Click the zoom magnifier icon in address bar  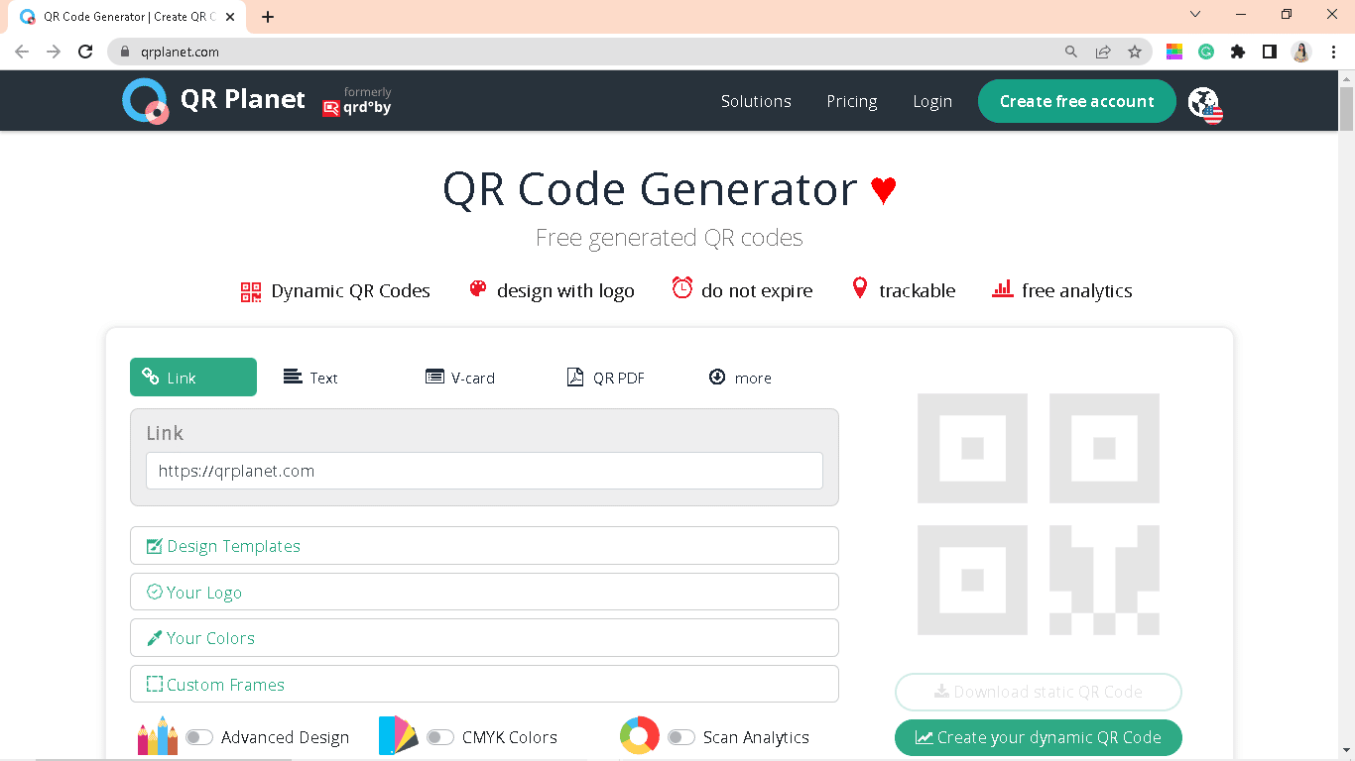(x=1071, y=52)
